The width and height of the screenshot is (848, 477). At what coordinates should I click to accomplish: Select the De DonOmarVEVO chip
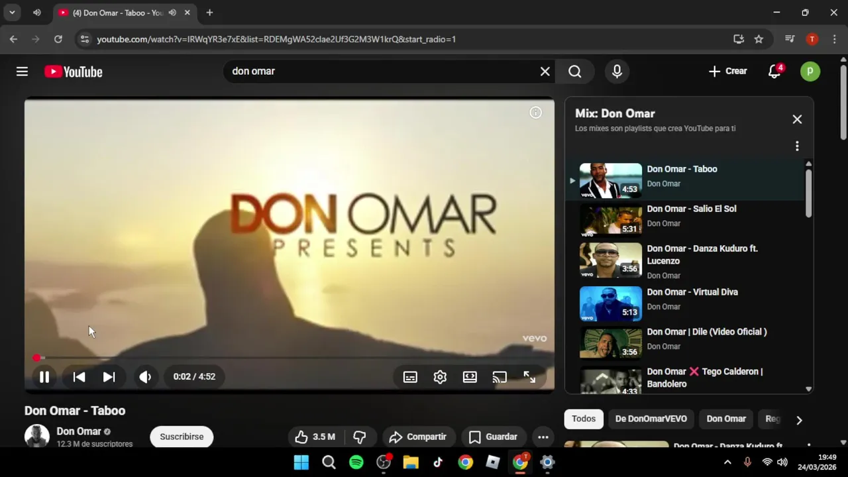pos(651,419)
